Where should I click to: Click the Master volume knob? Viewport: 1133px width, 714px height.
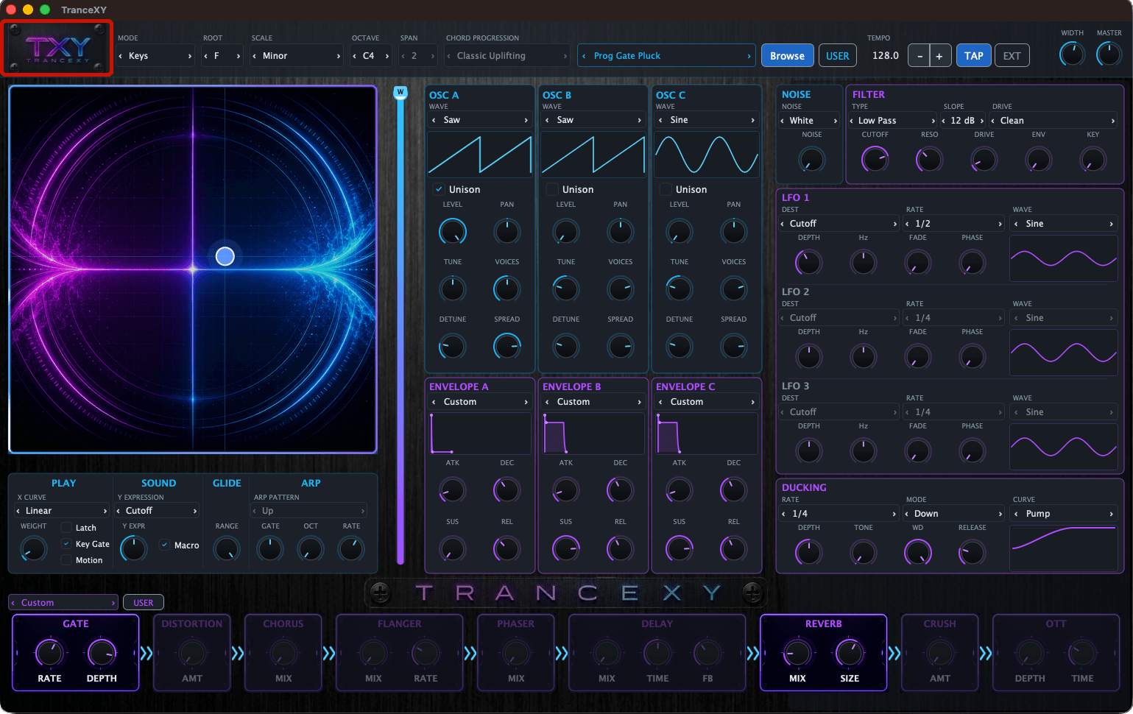[x=1109, y=54]
